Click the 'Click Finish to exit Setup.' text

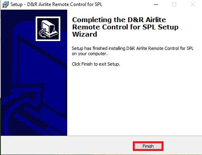click(x=96, y=64)
